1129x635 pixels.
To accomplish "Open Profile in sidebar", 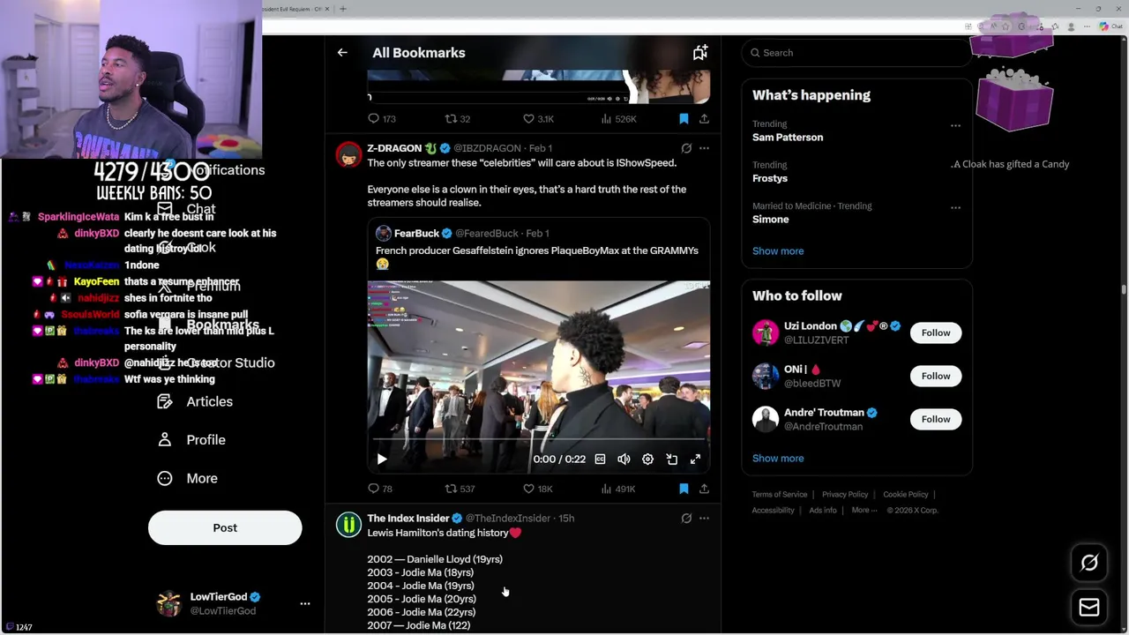I will coord(191,440).
